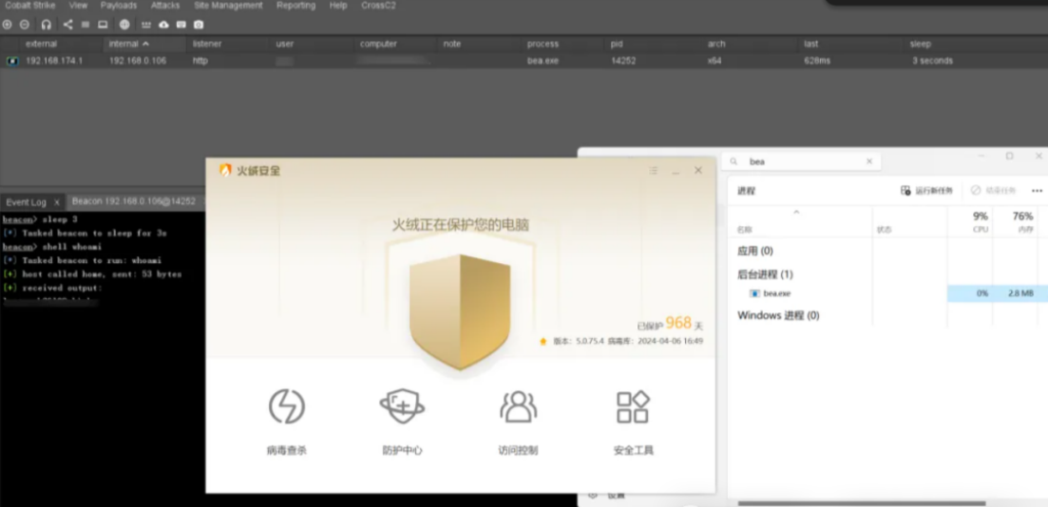Click the 2.8 MB memory cell for bea.exe

coord(1021,293)
